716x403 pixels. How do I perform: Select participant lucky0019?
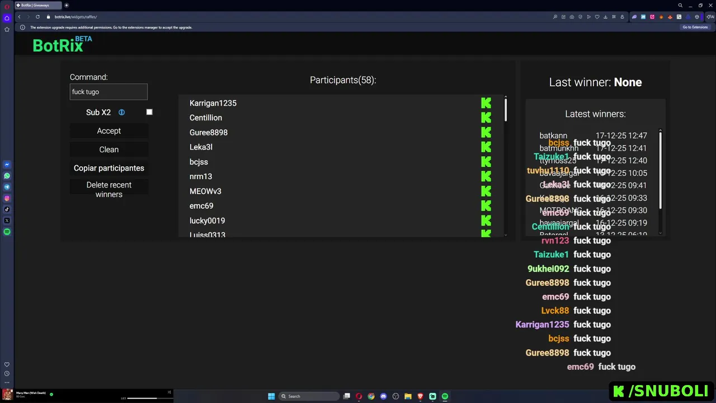point(207,221)
